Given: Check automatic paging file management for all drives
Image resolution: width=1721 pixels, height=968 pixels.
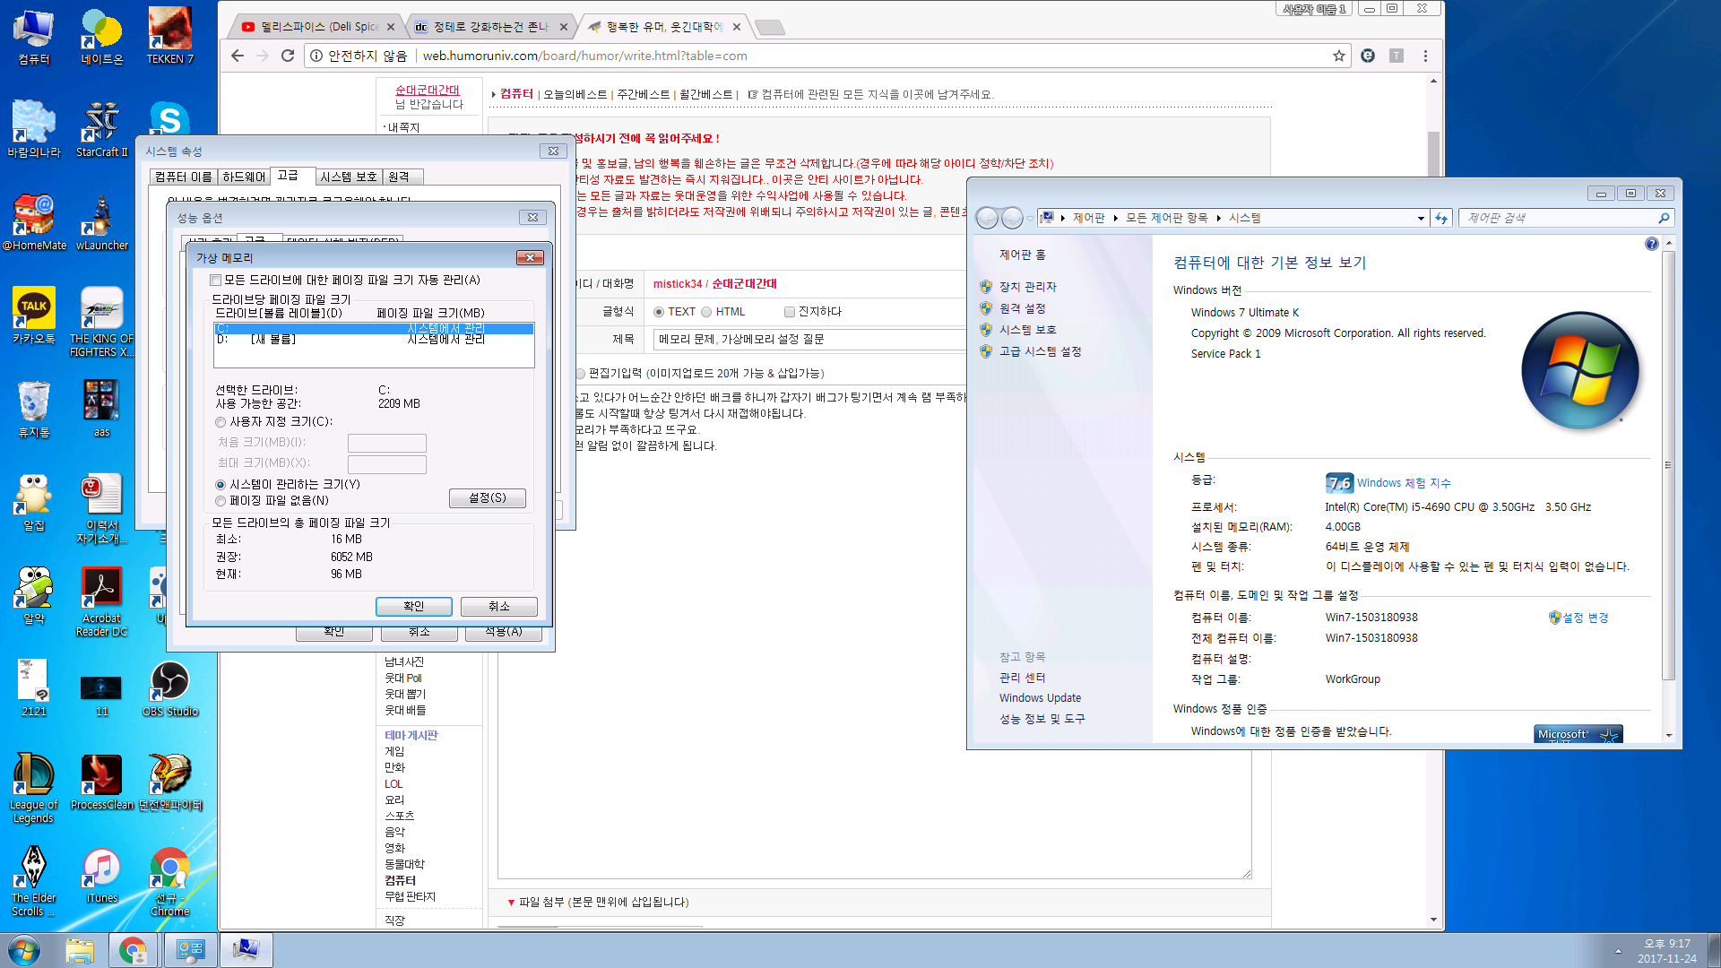Looking at the screenshot, I should [216, 281].
